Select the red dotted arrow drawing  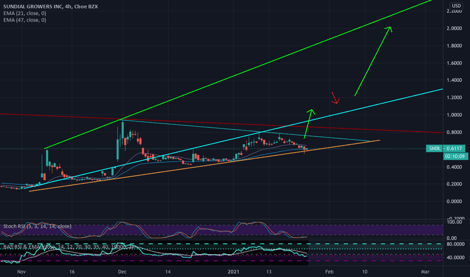tap(335, 98)
